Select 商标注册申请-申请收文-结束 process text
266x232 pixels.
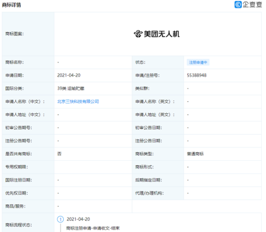[93, 228]
